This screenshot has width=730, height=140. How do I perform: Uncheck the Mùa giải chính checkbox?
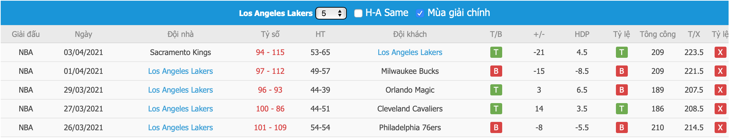click(x=420, y=13)
